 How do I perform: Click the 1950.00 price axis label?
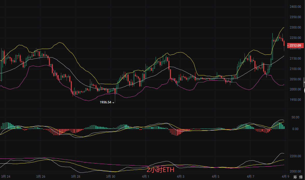pyautogui.click(x=295, y=100)
